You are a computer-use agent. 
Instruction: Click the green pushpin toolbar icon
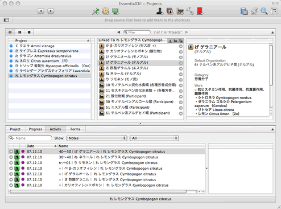tap(96, 11)
